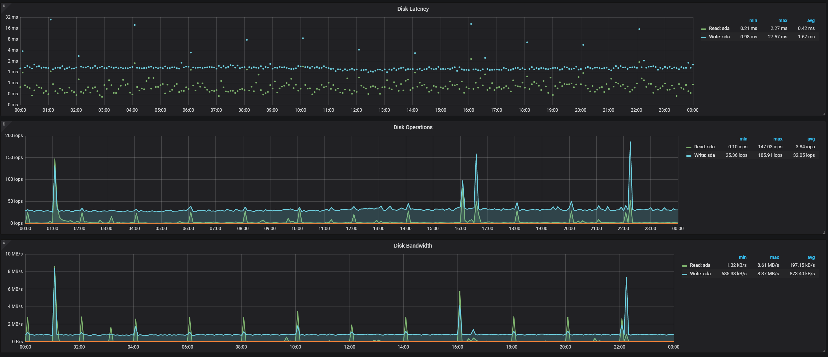Click the Disk Operations panel resize handle
This screenshot has height=357, width=828.
824,232
